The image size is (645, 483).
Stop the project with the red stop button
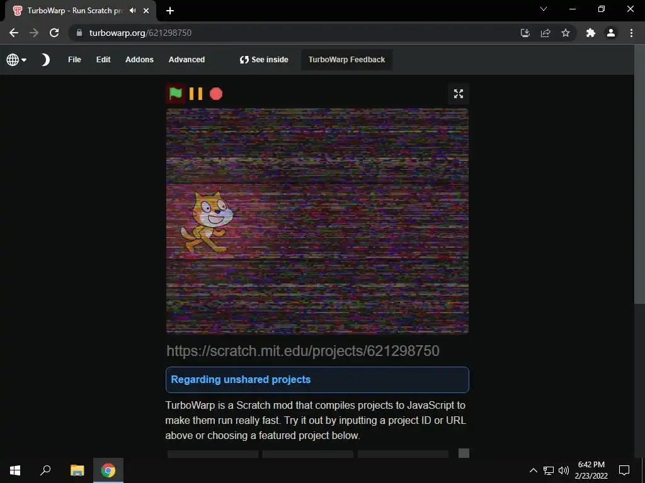pyautogui.click(x=216, y=94)
